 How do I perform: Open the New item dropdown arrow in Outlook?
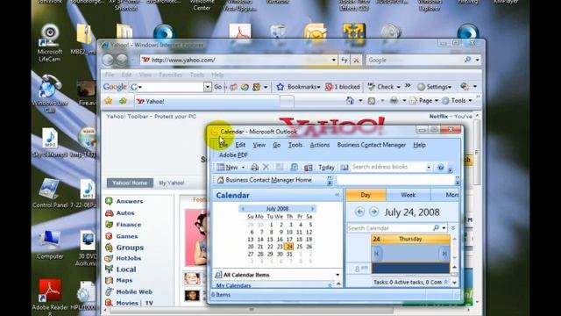(x=243, y=168)
